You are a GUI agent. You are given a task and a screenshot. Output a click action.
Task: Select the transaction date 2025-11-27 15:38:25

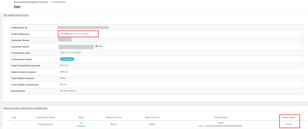point(70,53)
